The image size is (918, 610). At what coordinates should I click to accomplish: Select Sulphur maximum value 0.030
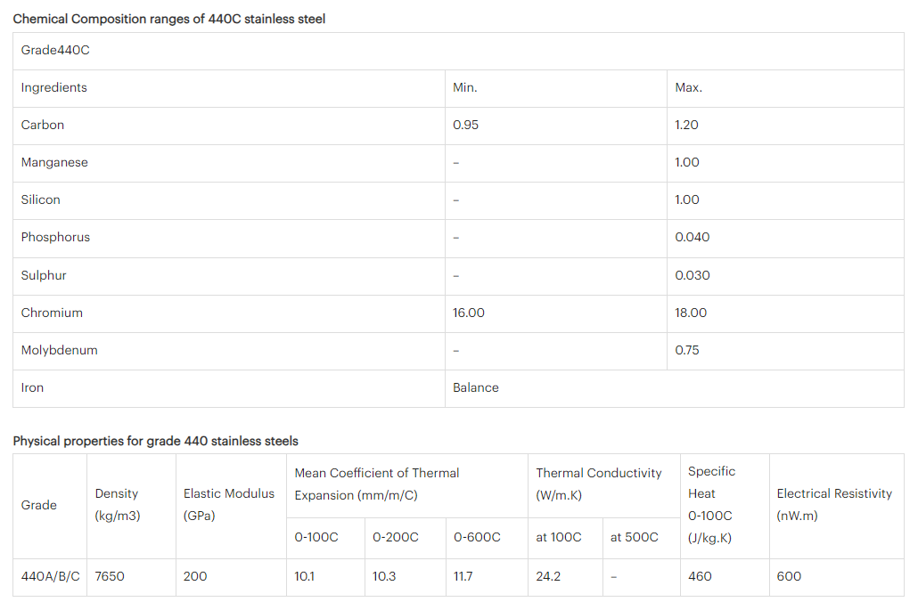pyautogui.click(x=693, y=276)
